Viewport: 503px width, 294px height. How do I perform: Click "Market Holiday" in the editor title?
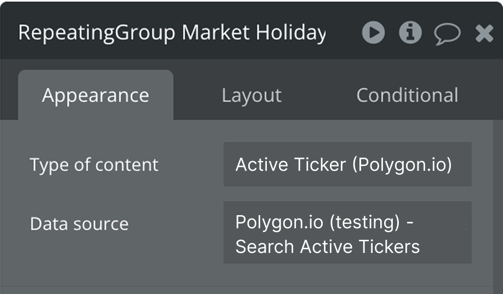click(254, 33)
